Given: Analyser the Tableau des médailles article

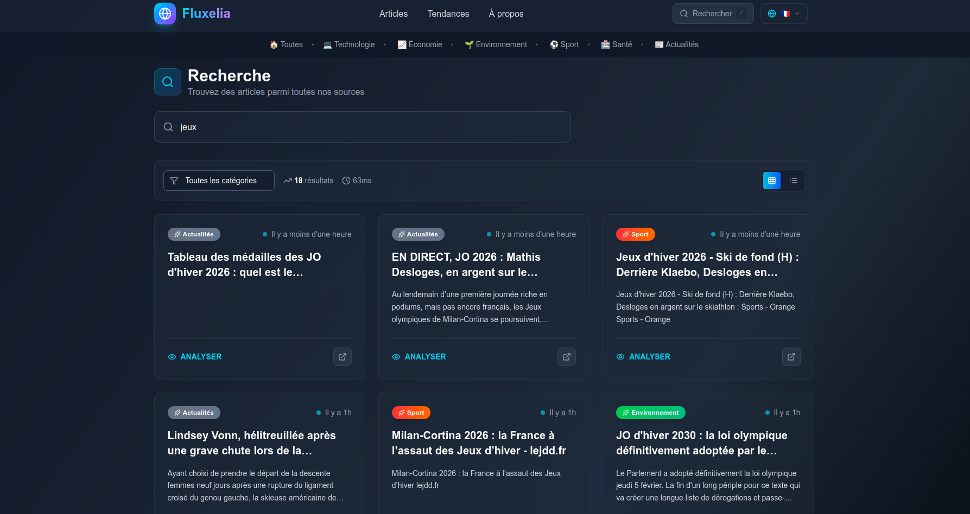Looking at the screenshot, I should pos(194,356).
